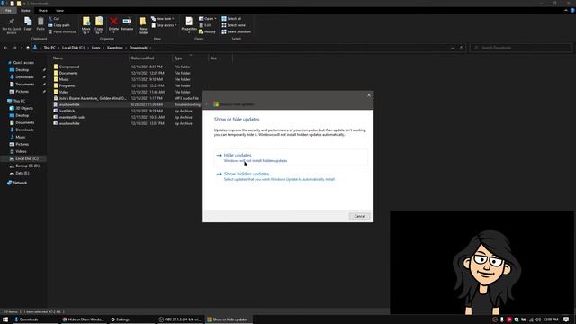The width and height of the screenshot is (576, 324).
Task: Select Hide updates option in the dialog
Action: click(x=291, y=157)
